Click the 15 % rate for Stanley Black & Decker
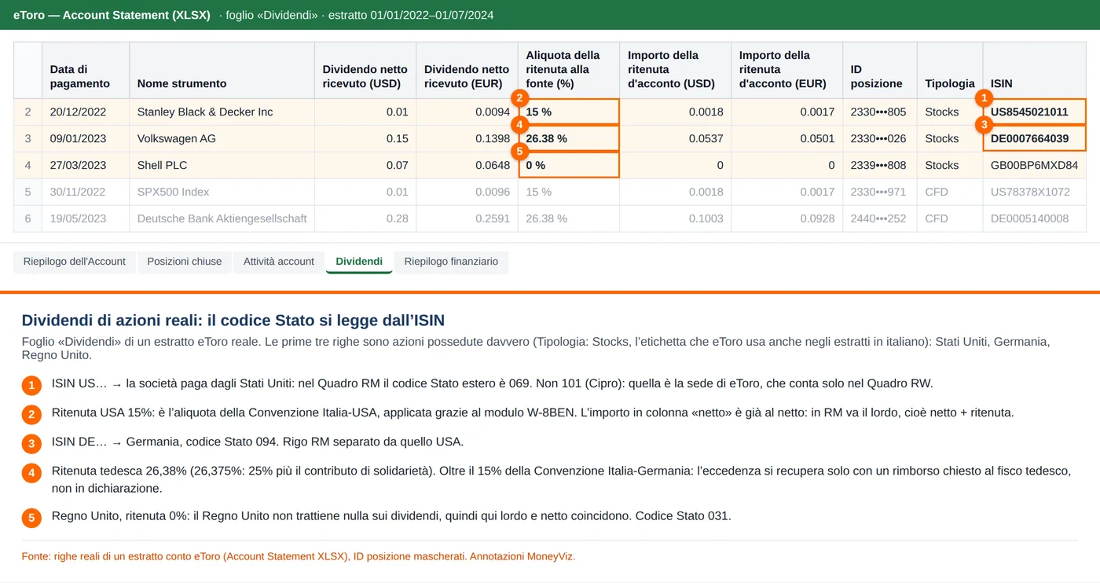This screenshot has height=583, width=1100. click(569, 112)
